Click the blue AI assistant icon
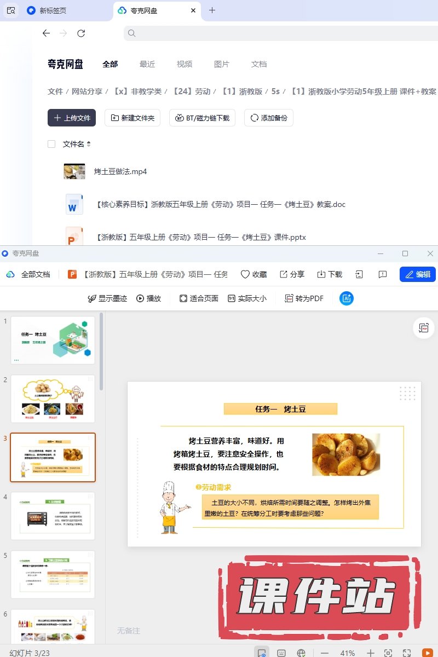Viewport: 438px width, 657px height. coord(347,298)
